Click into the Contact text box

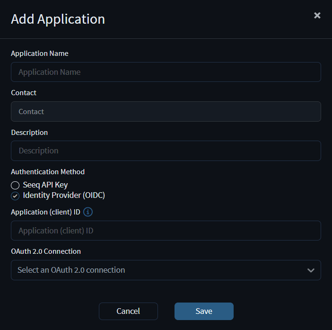[x=166, y=111]
